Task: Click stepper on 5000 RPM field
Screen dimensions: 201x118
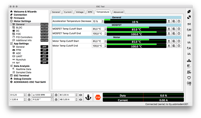Action: (52, 95)
